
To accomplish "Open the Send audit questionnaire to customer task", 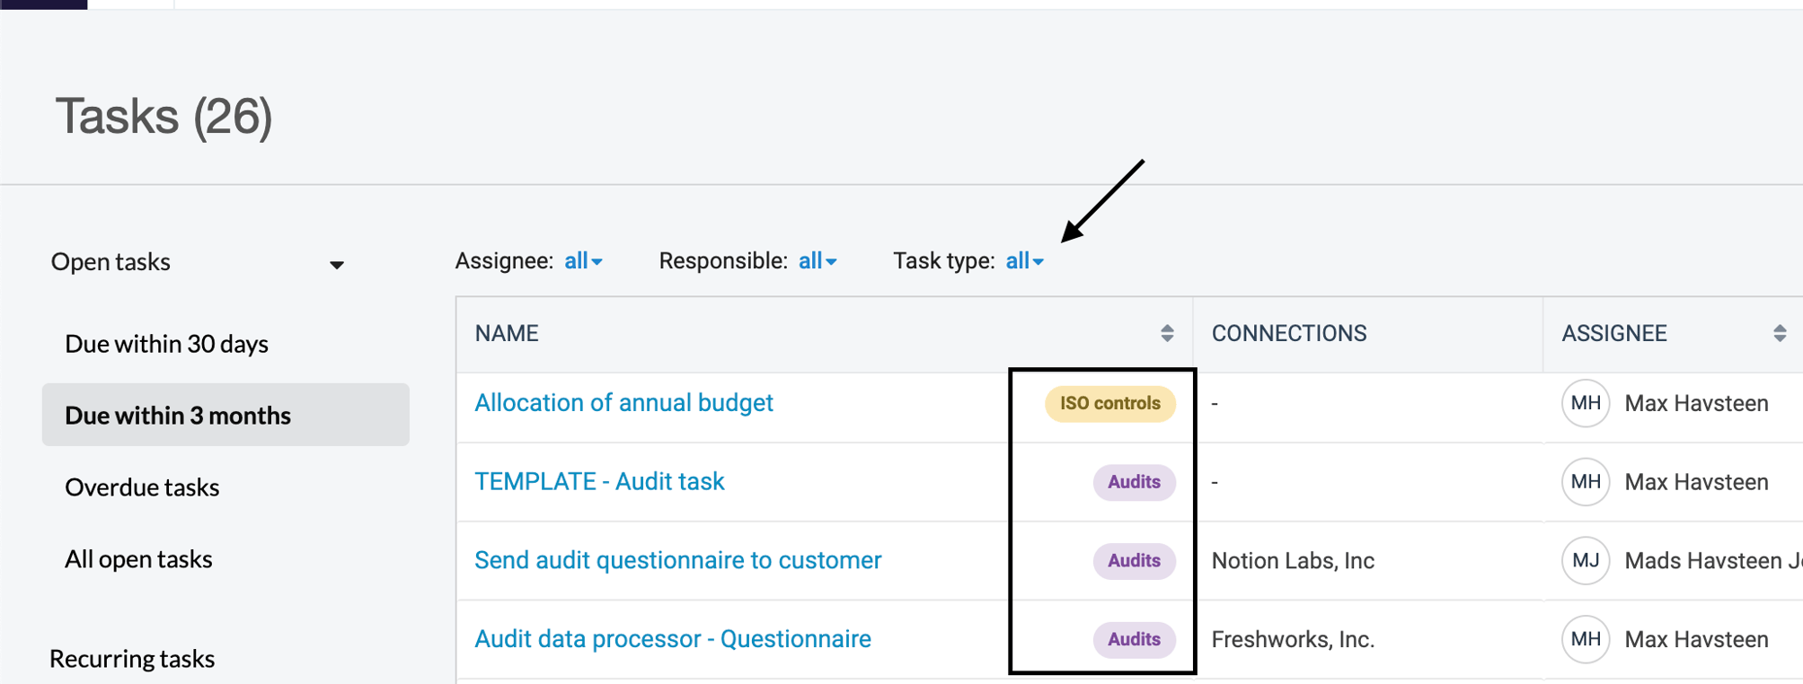I will [x=677, y=560].
